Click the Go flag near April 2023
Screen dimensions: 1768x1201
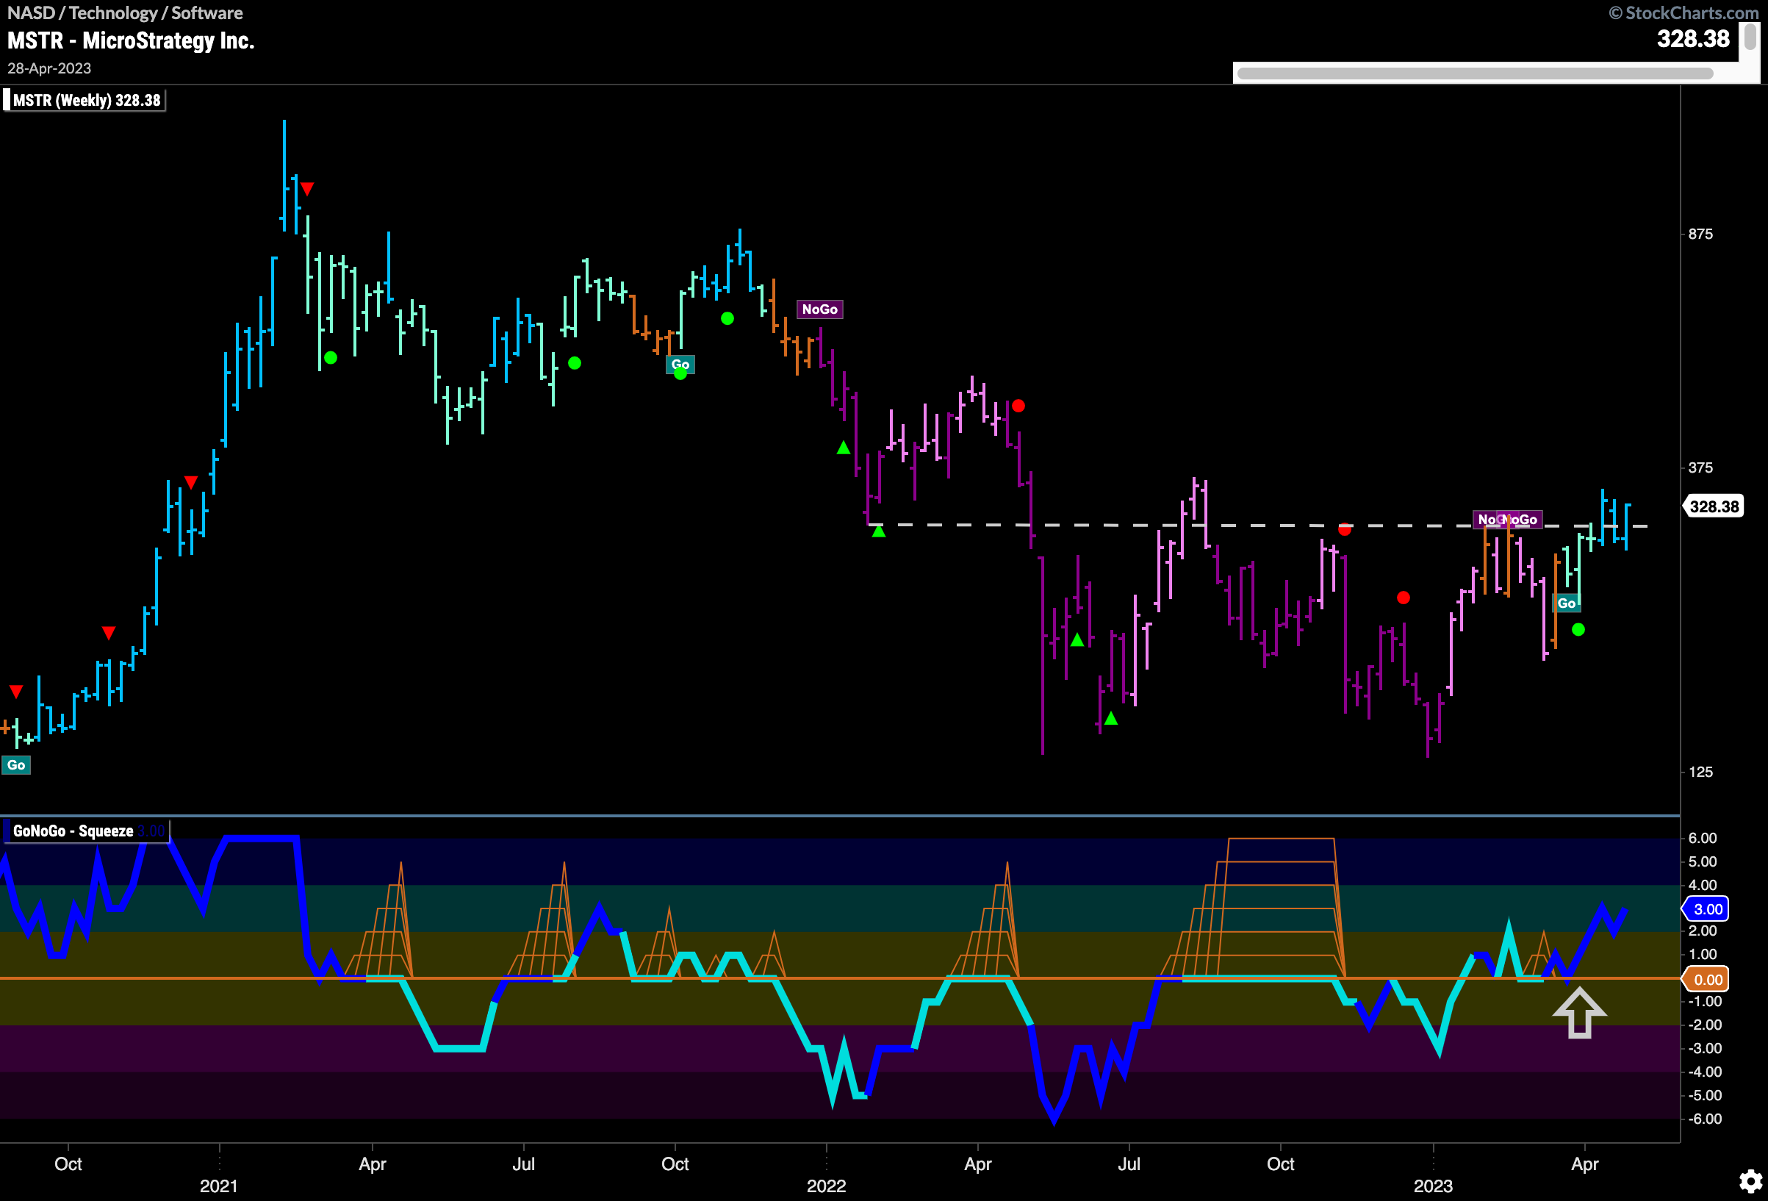(1567, 603)
